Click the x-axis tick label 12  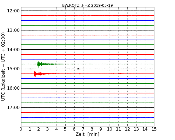point(127,129)
